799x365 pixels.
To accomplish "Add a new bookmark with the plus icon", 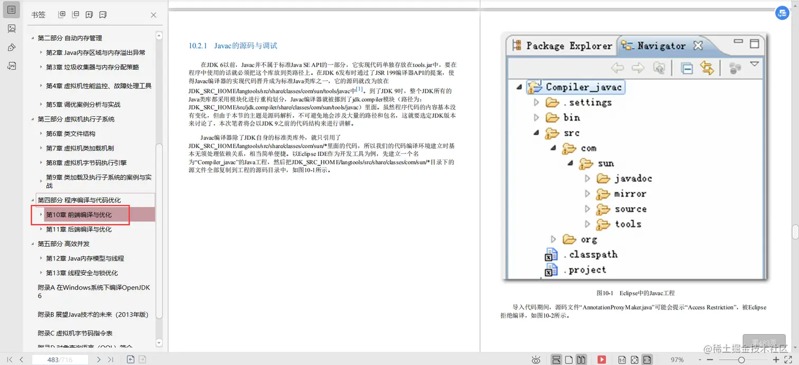I will 89,15.
